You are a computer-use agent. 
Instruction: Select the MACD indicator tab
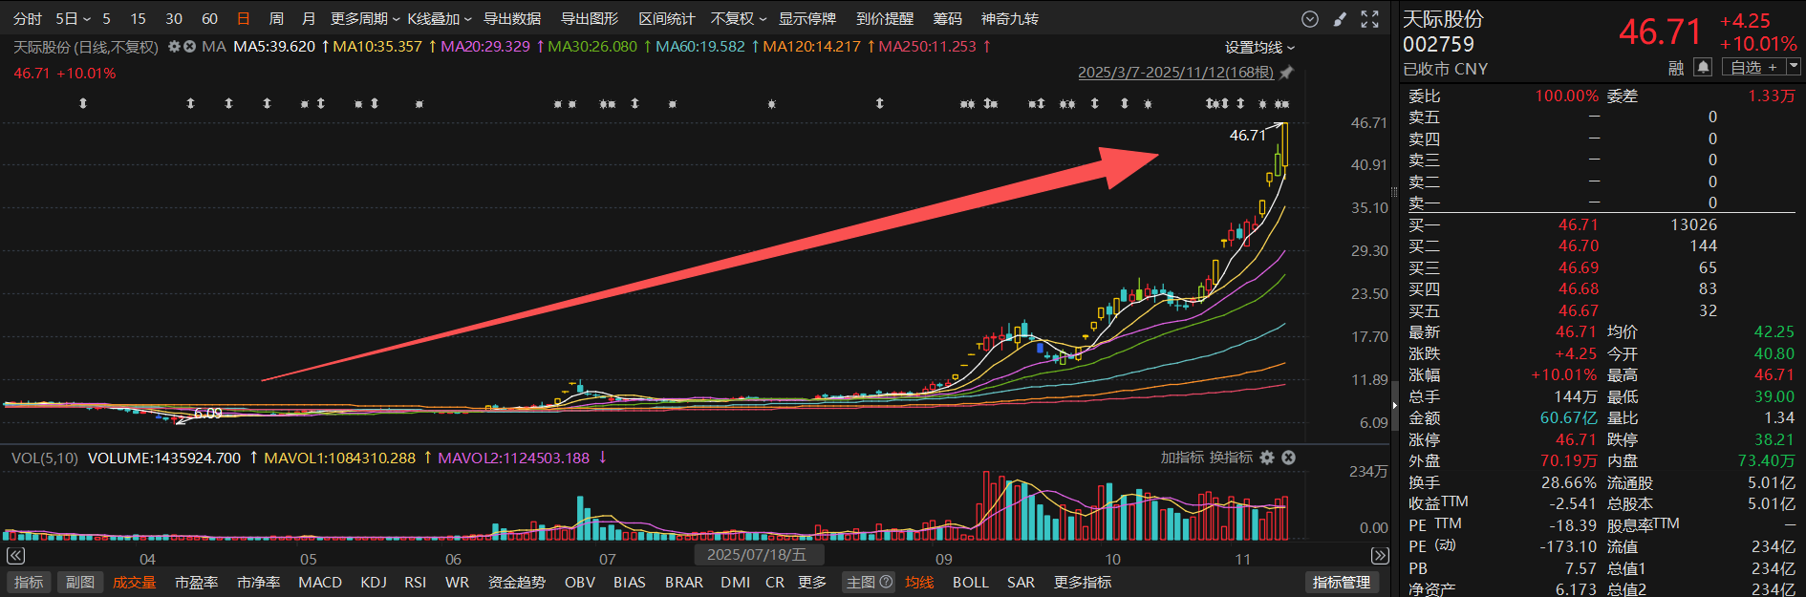[x=320, y=582]
